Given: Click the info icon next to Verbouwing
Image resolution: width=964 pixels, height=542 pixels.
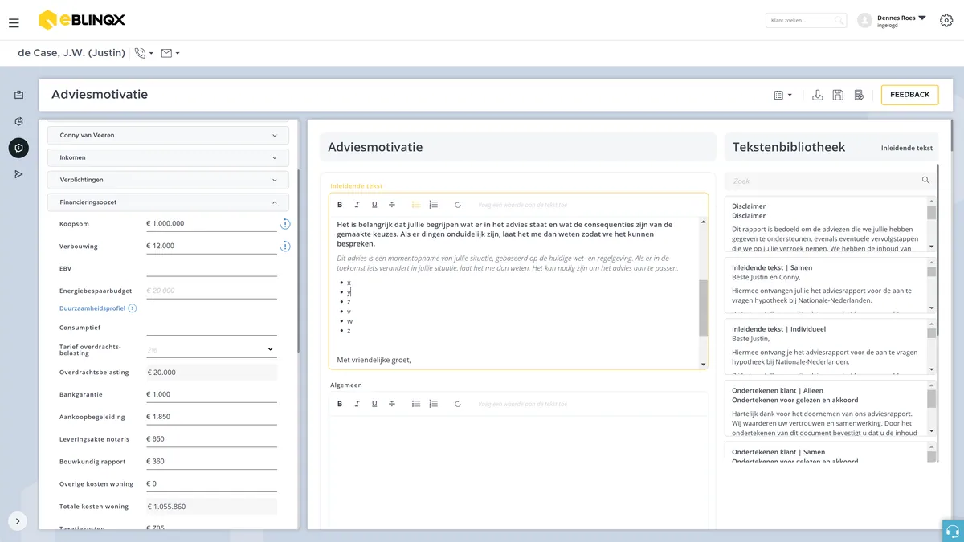Looking at the screenshot, I should 284,247.
